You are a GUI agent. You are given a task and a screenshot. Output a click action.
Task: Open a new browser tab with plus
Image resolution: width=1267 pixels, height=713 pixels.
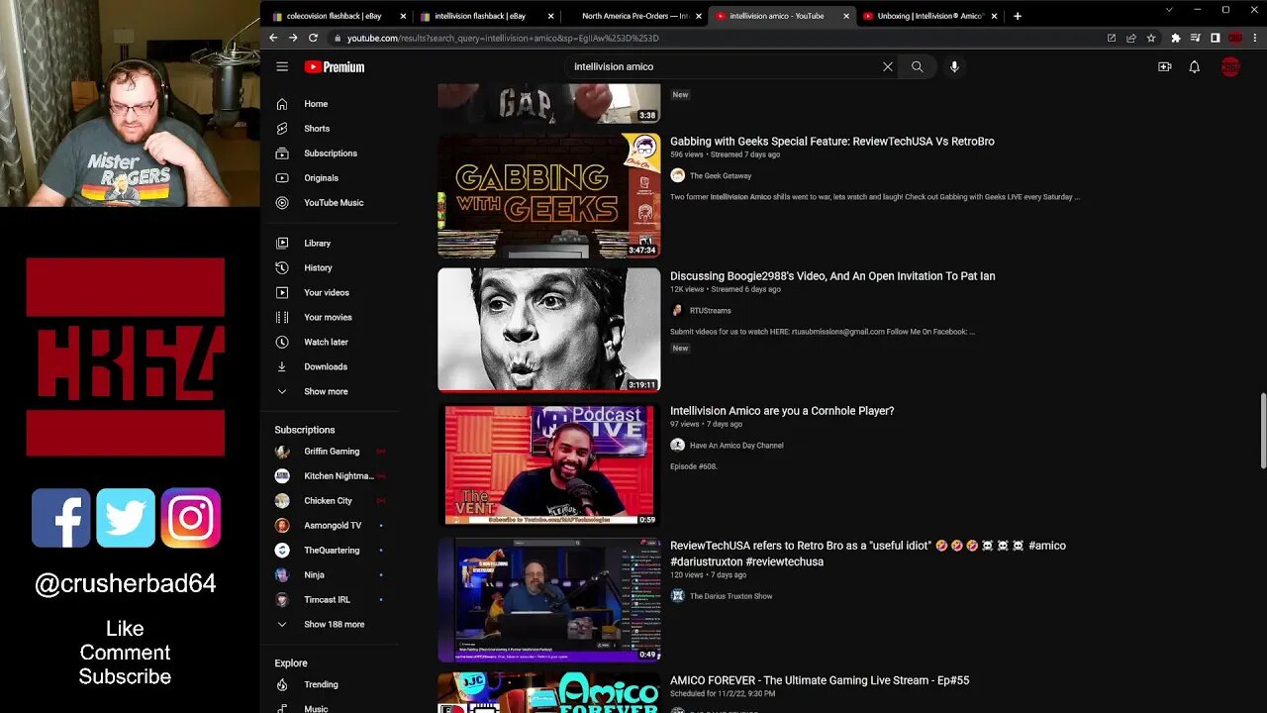(x=1018, y=16)
